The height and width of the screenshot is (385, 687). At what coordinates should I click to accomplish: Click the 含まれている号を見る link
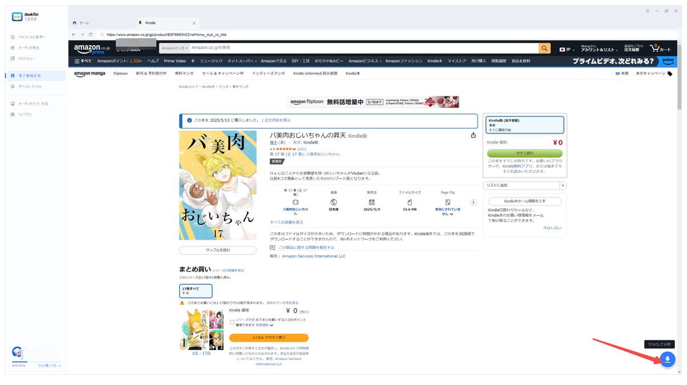282,303
